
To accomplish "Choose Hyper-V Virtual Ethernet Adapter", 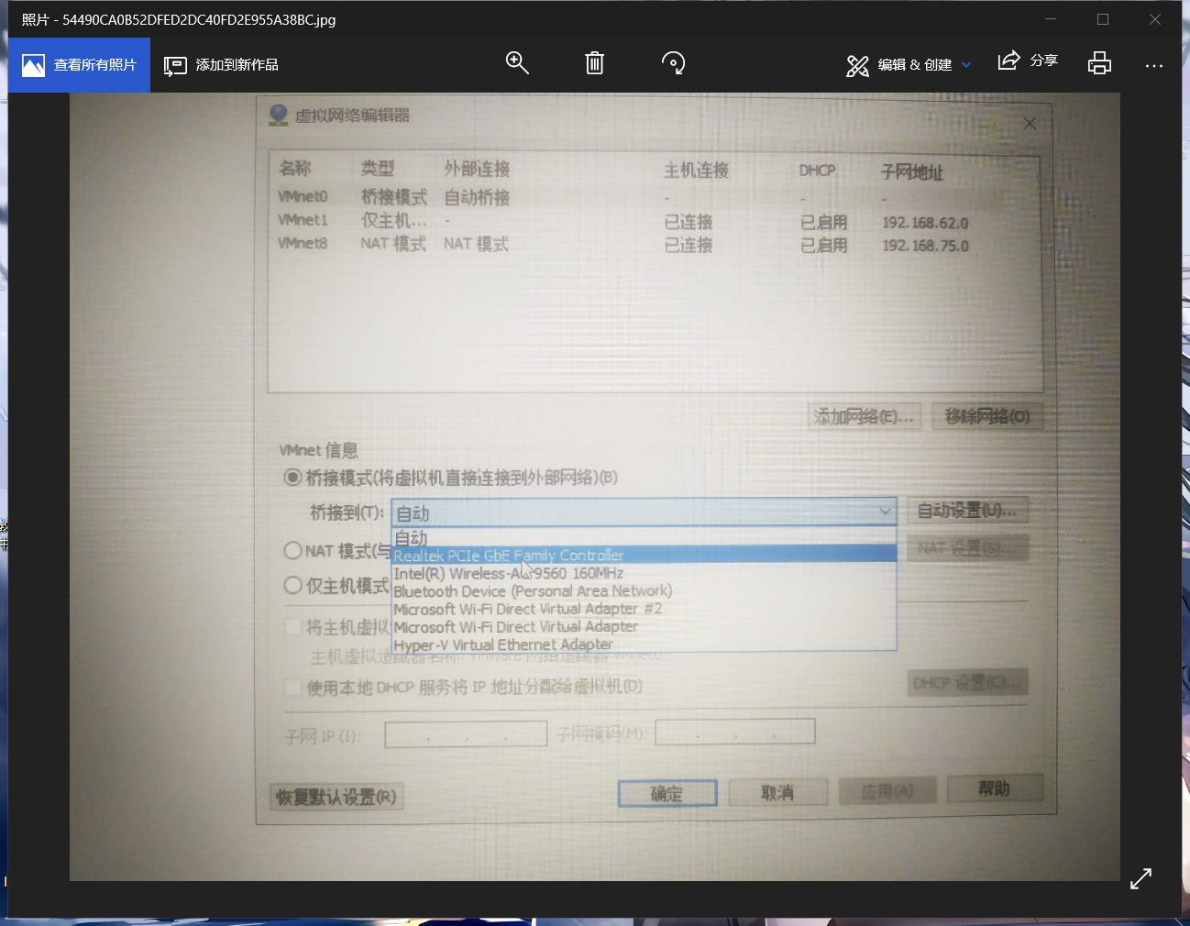I will tap(644, 645).
